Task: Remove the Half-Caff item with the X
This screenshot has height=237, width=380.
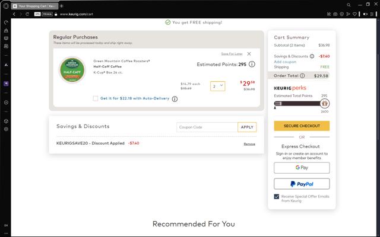Action: pyautogui.click(x=249, y=54)
